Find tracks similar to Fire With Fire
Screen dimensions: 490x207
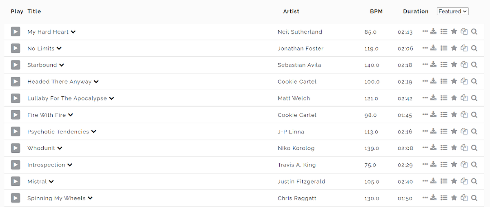[474, 115]
